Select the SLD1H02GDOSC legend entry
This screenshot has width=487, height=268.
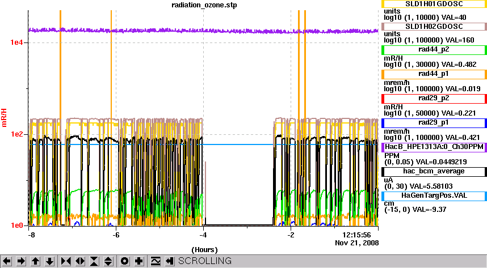(434, 27)
